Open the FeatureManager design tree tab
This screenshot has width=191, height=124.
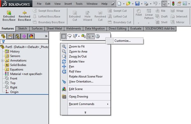tap(3, 36)
